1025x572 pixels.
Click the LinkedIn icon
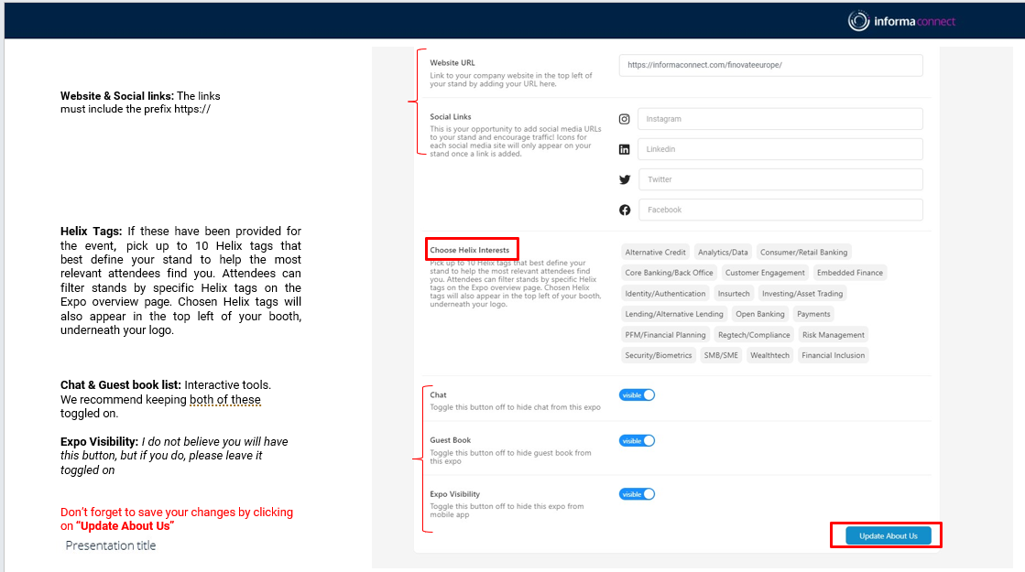625,149
